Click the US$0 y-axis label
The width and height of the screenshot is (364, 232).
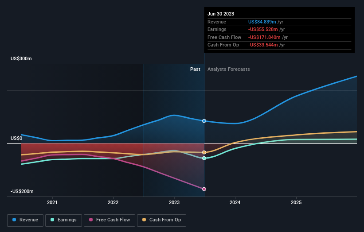point(16,139)
